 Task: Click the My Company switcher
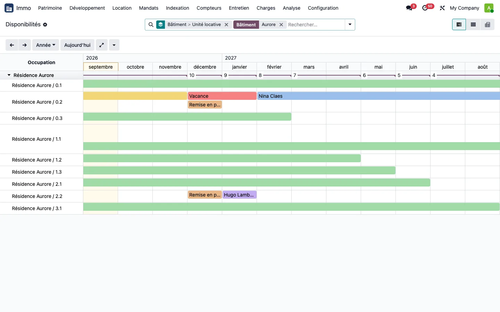[465, 8]
